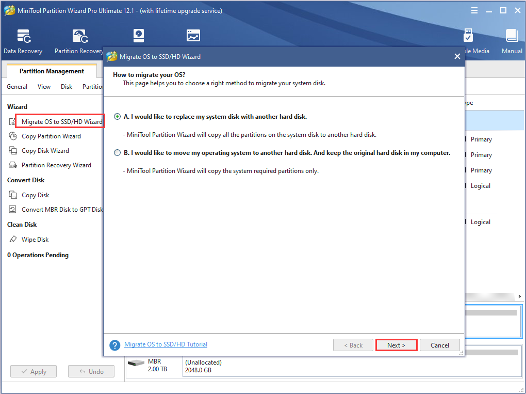Click Copy Disk icon under Convert Disk
This screenshot has width=526, height=394.
coord(13,195)
